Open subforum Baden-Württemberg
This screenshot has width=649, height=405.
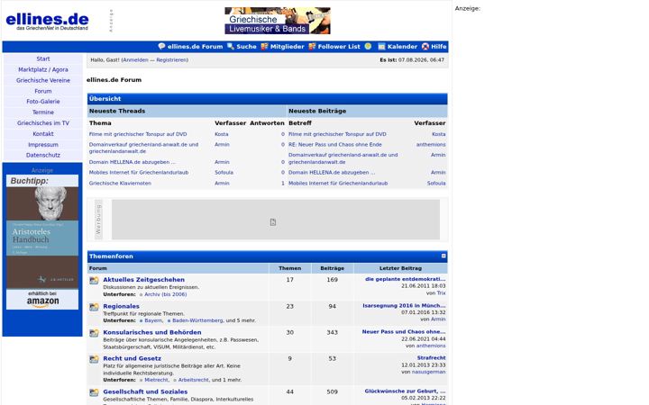[x=197, y=320]
